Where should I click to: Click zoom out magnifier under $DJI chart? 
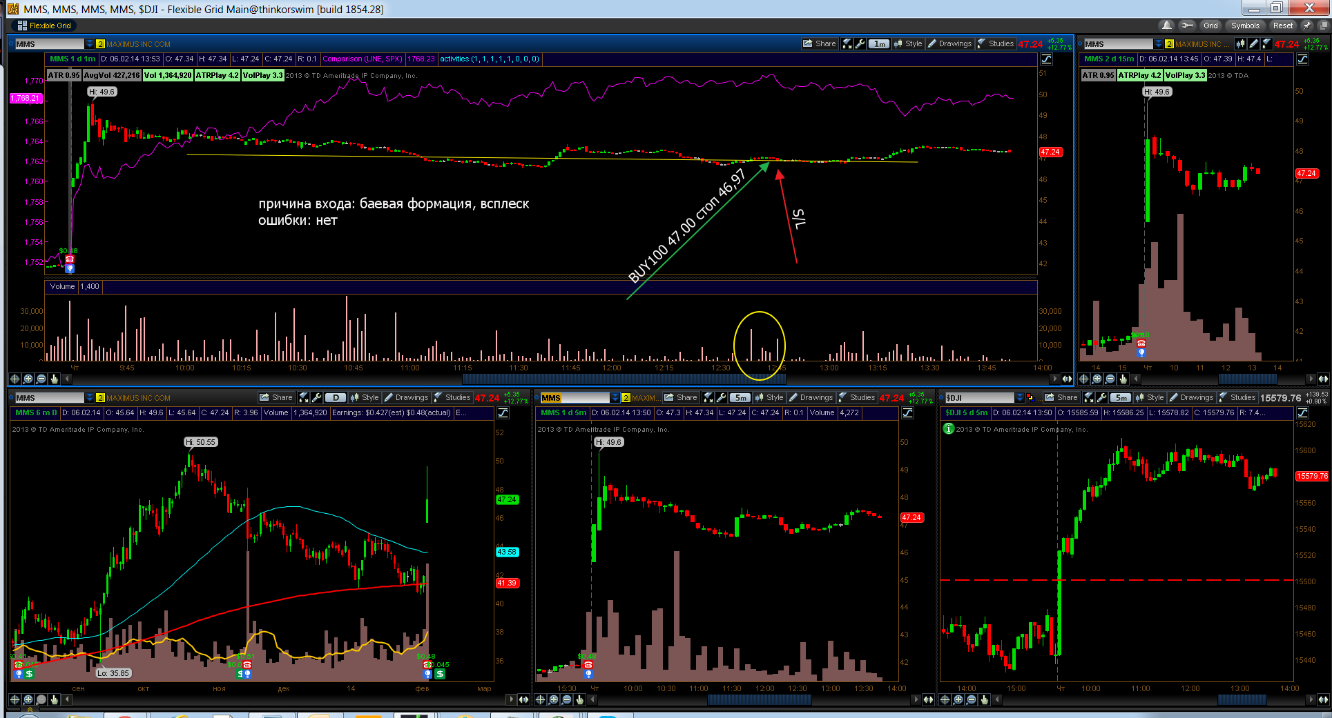tap(972, 699)
